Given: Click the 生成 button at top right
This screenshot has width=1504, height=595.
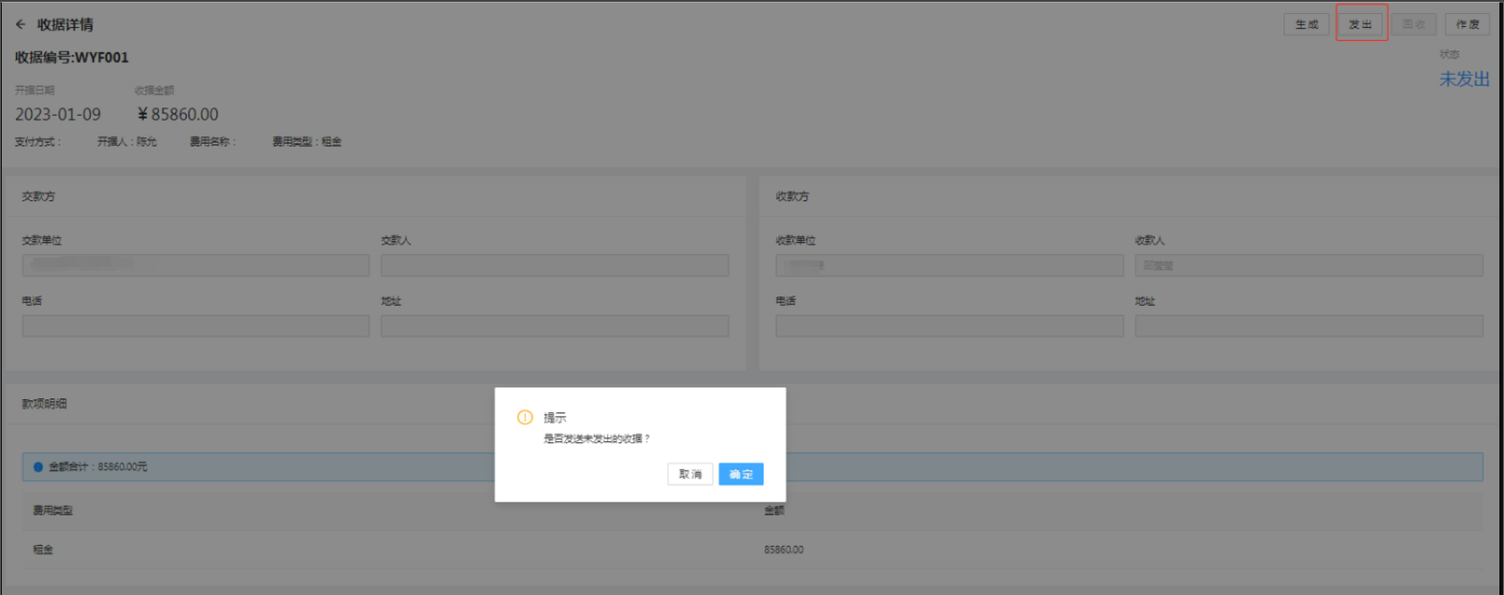Looking at the screenshot, I should pyautogui.click(x=1306, y=25).
